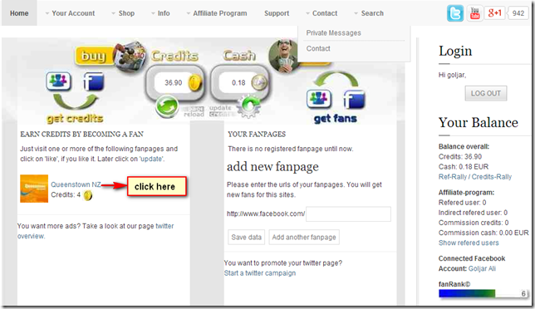This screenshot has width=535, height=309.
Task: Click the Save data button
Action: coord(247,238)
